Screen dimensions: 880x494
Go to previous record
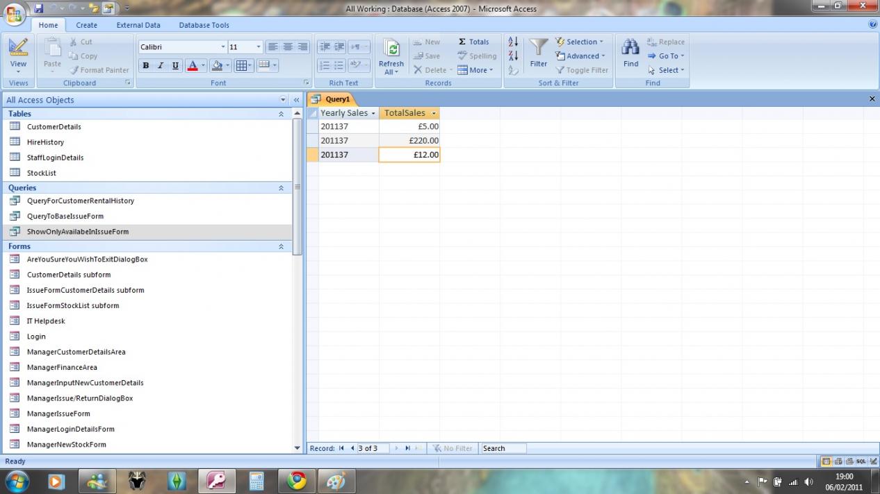tap(352, 448)
